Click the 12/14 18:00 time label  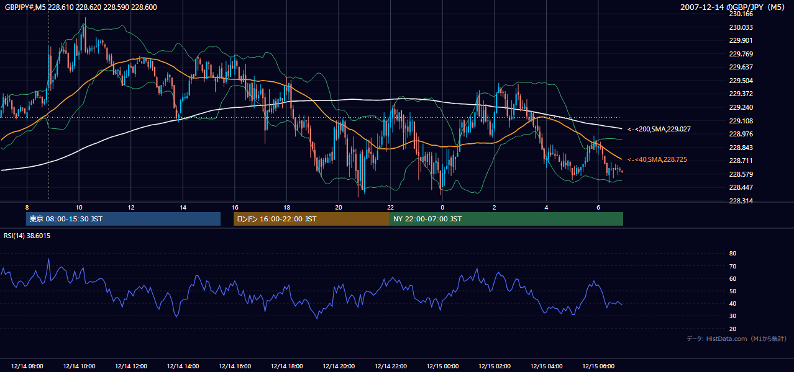[286, 366]
